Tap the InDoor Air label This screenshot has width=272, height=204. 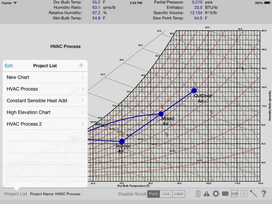(123, 149)
